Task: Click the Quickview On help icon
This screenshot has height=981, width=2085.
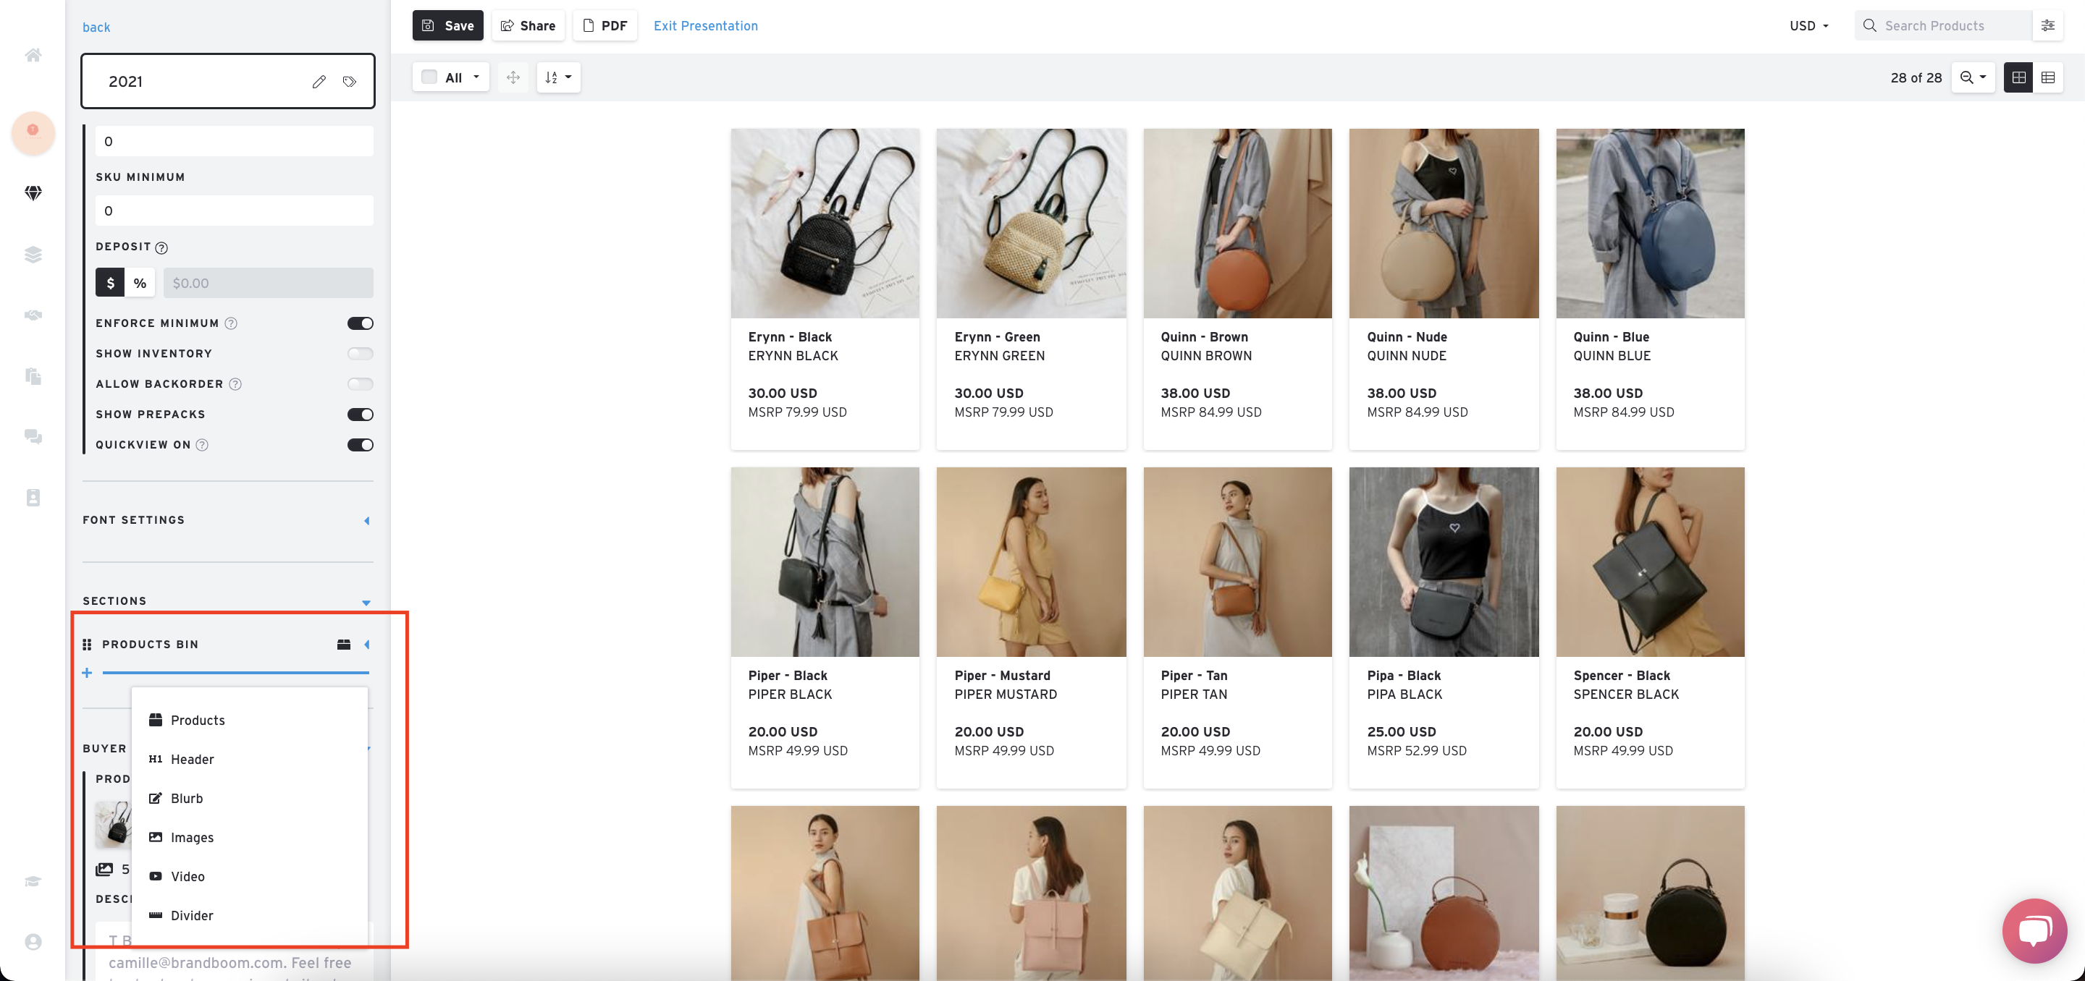Action: point(203,445)
